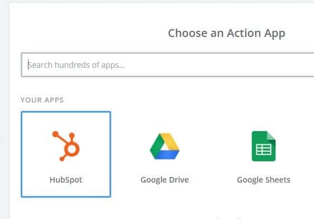Choose the Google Drive app tile
Viewport: 314px width, 219px height.
tap(165, 154)
